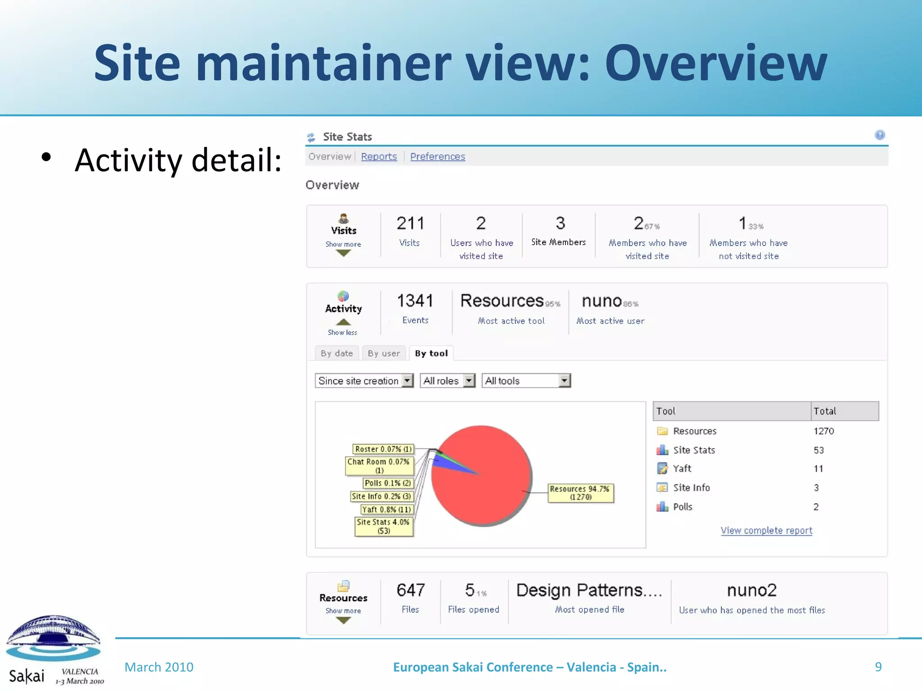Click the Resources row folder icon in table
This screenshot has height=692, width=922.
(x=662, y=431)
